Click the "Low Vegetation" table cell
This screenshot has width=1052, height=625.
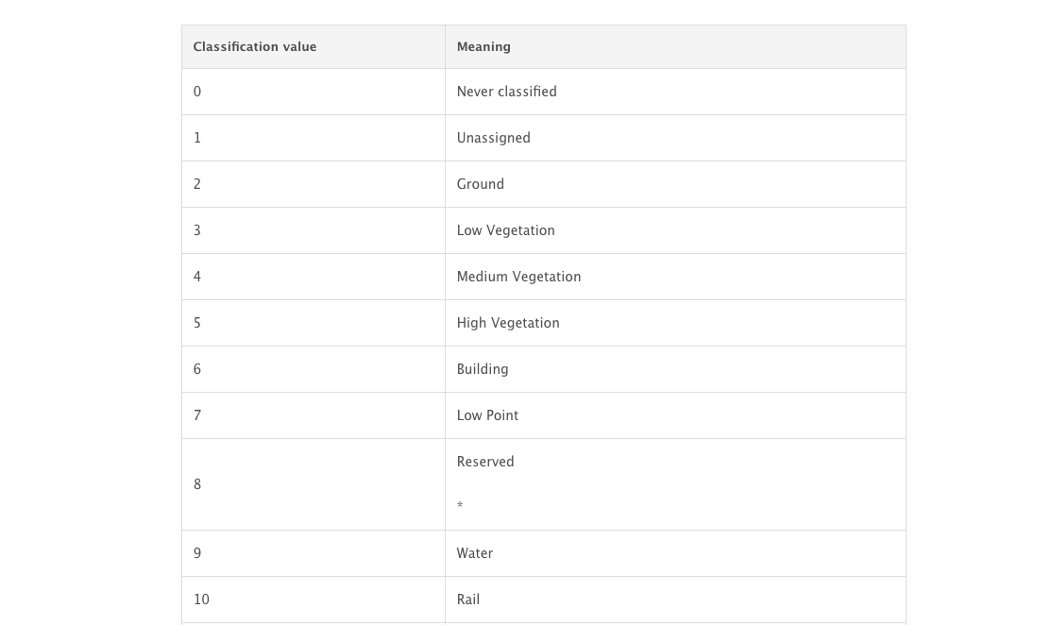505,230
